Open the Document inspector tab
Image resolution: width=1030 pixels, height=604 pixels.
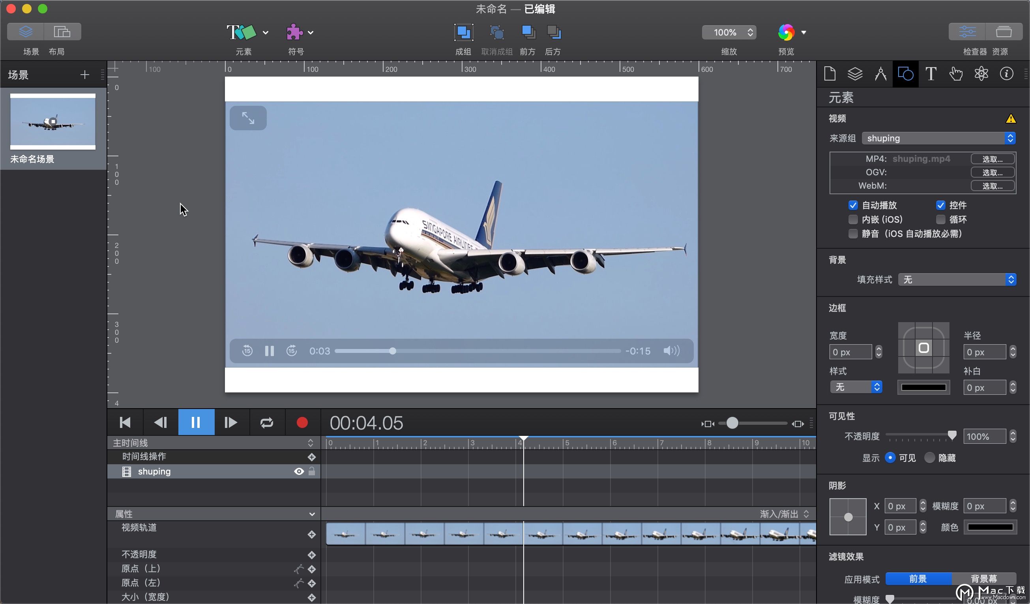tap(830, 73)
